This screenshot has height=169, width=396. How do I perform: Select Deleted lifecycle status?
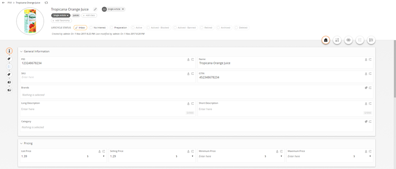coord(241,28)
